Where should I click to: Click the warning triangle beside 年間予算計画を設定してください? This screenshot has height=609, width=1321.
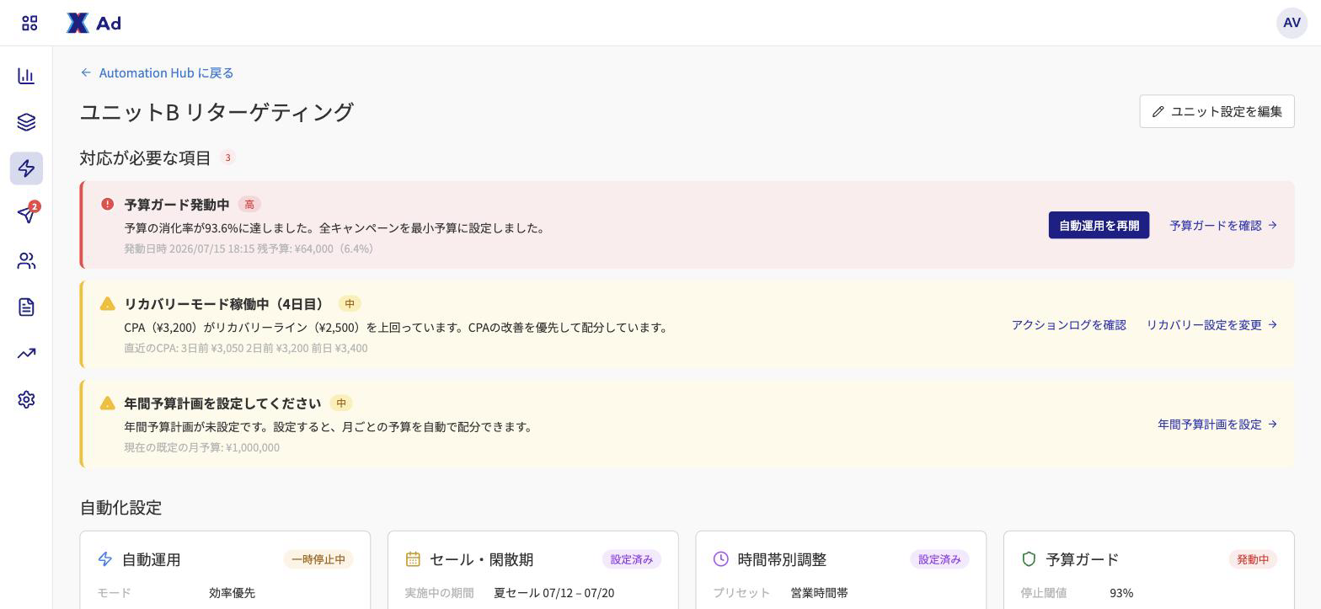pos(107,403)
